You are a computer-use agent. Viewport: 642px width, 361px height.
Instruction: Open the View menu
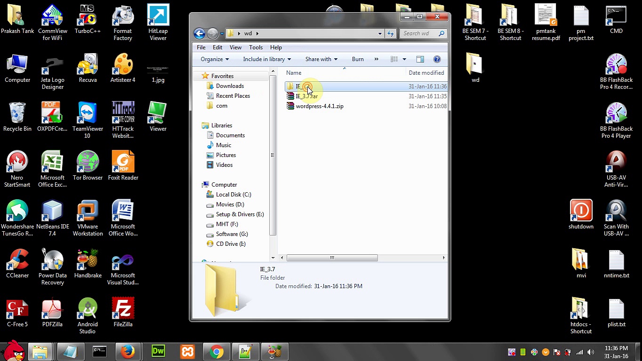(x=235, y=47)
